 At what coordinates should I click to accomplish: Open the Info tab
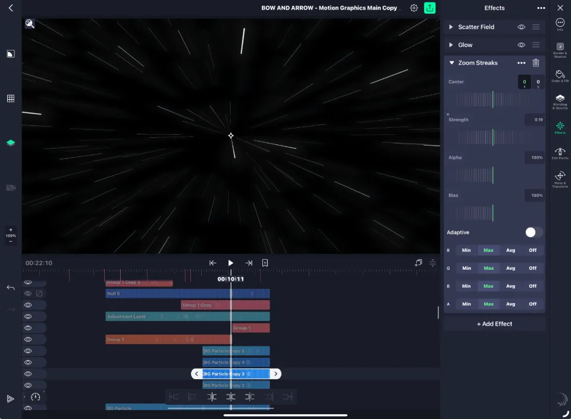click(x=560, y=25)
